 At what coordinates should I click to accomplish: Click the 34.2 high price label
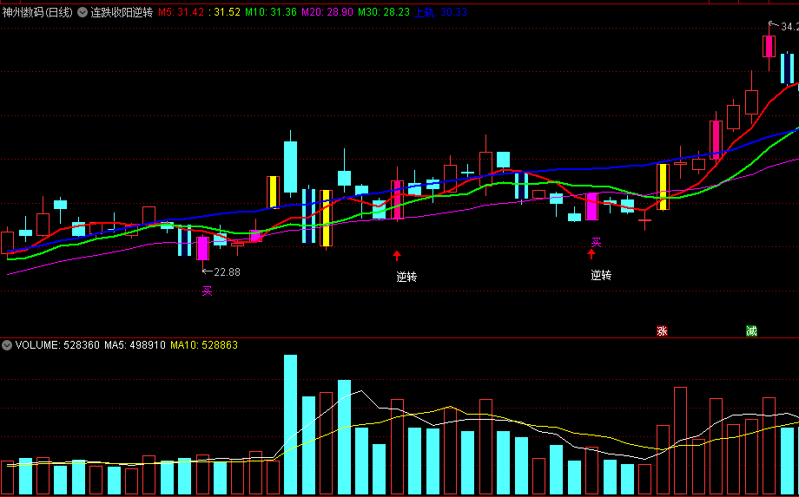point(789,26)
